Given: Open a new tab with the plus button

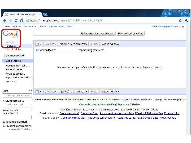Looking at the screenshot, I should coord(45,15).
